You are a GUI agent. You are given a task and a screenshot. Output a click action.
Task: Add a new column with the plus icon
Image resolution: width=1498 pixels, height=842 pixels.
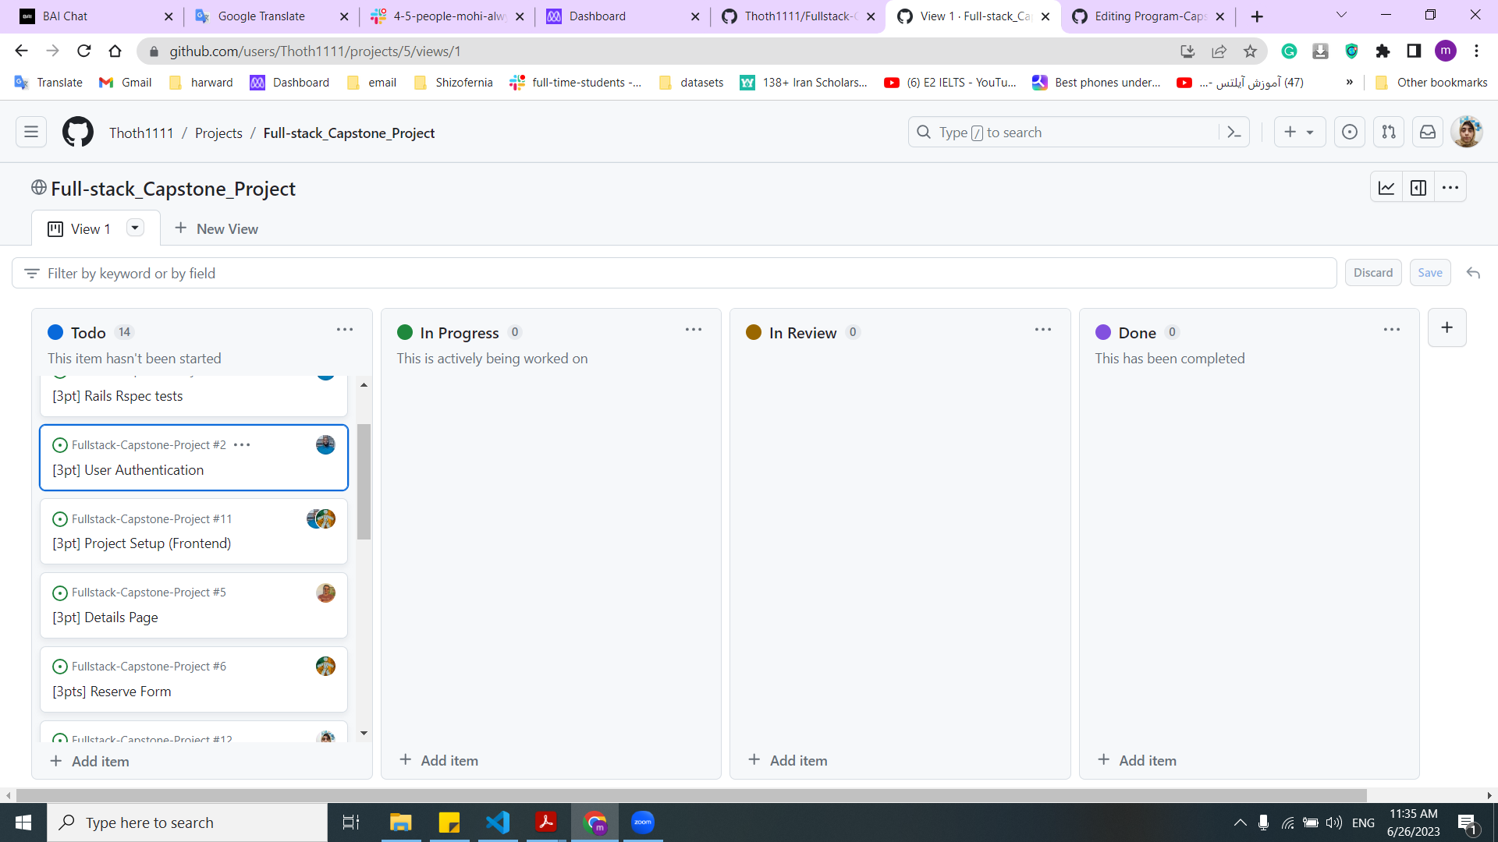tap(1447, 327)
